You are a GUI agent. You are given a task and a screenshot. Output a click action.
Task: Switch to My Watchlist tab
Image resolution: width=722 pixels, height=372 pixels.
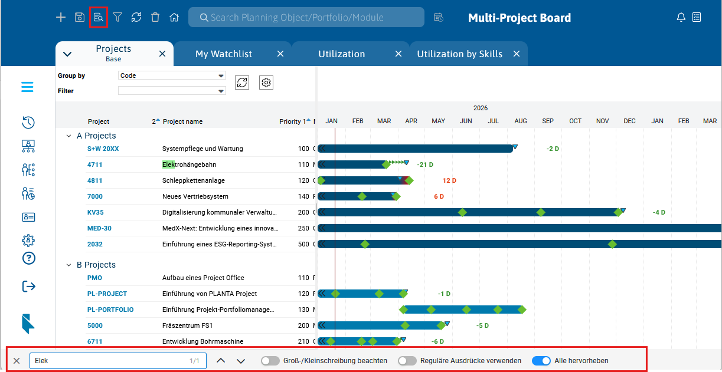pos(224,54)
